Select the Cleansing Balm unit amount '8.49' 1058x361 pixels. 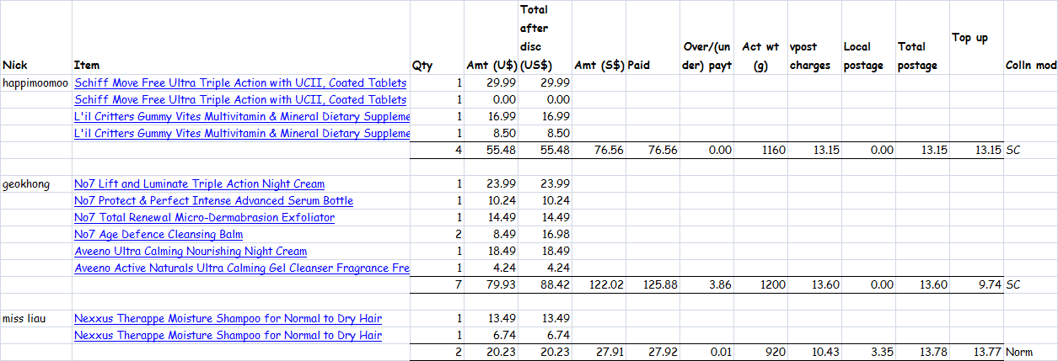pyautogui.click(x=491, y=235)
